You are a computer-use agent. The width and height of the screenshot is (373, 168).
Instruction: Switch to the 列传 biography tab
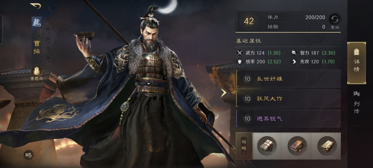tap(356, 103)
